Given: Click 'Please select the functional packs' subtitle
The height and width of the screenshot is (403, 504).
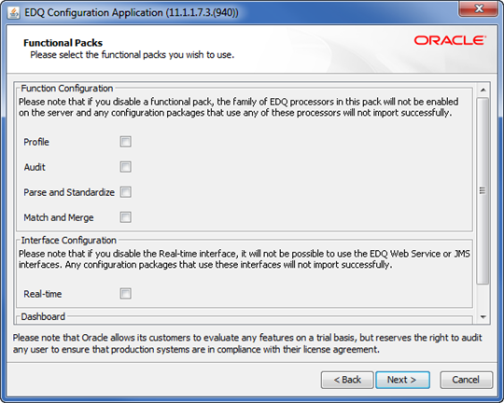Looking at the screenshot, I should tap(133, 55).
